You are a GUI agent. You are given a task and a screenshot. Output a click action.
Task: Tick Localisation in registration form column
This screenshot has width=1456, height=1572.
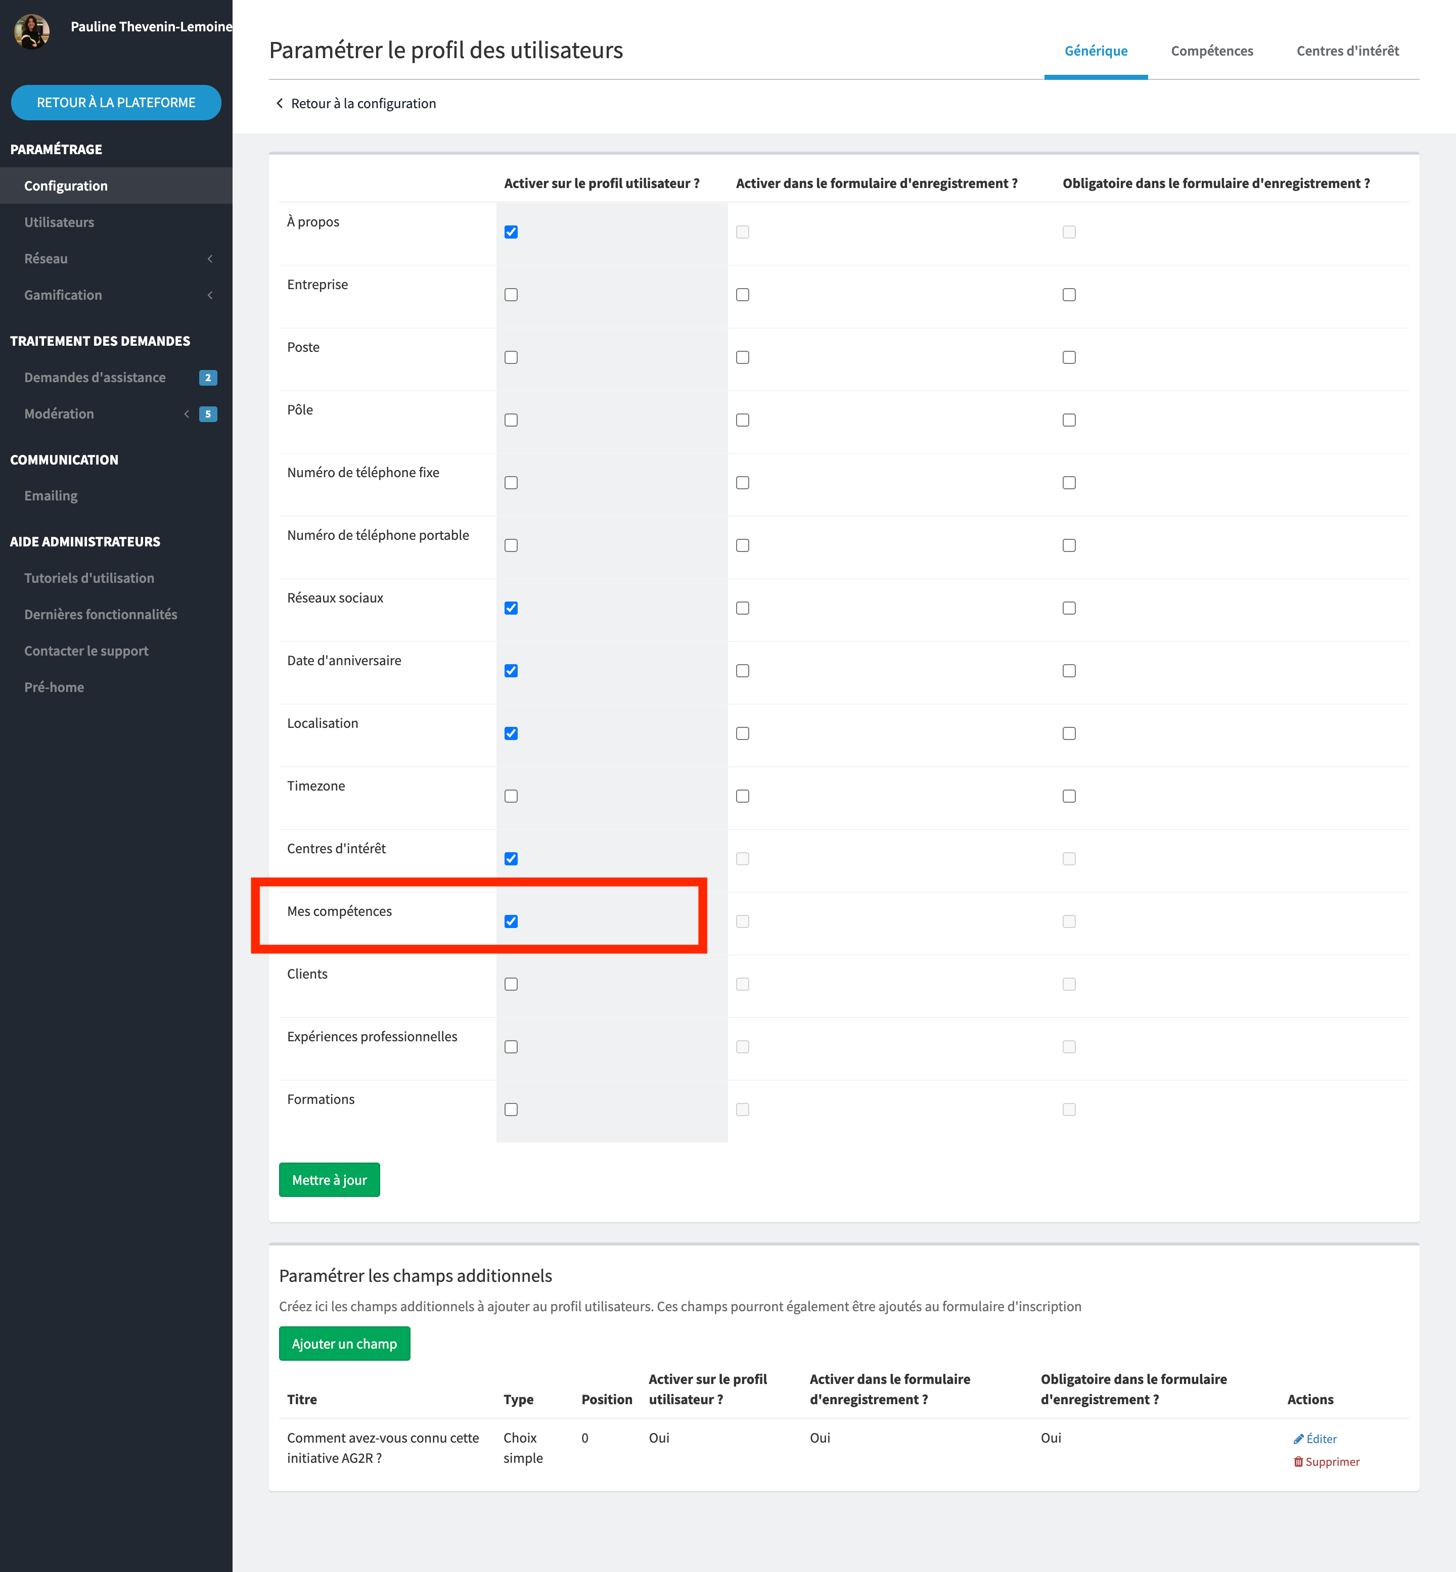[742, 733]
